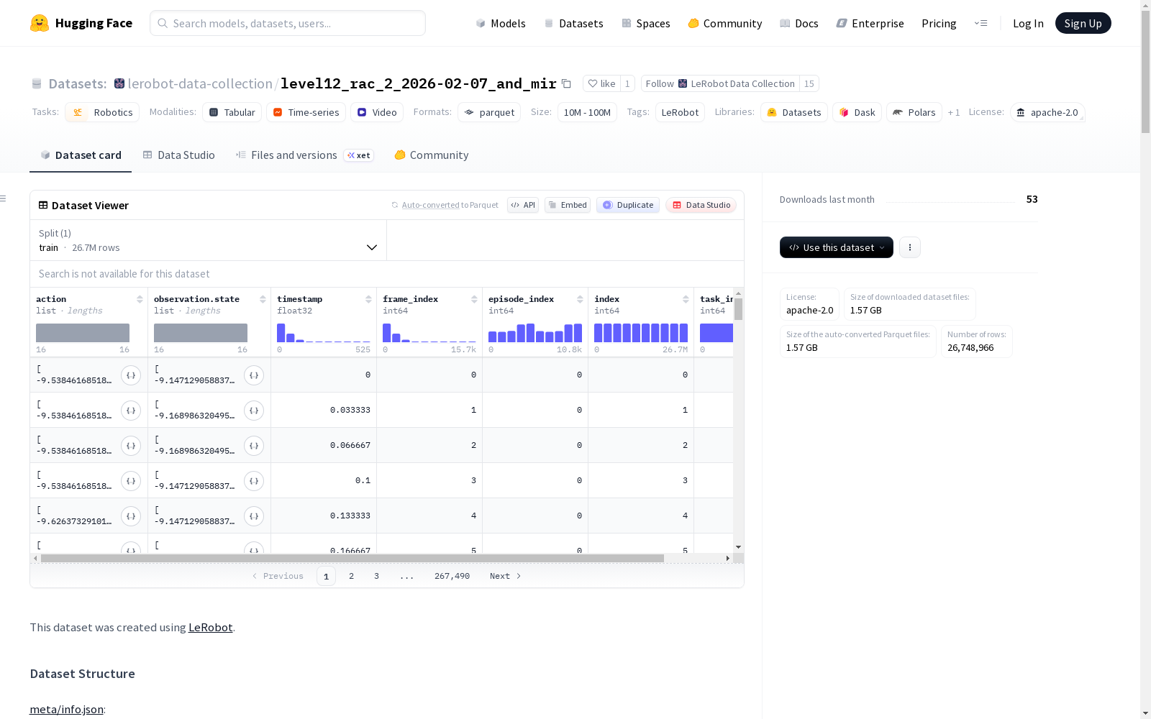Open the Pricing page

click(939, 24)
